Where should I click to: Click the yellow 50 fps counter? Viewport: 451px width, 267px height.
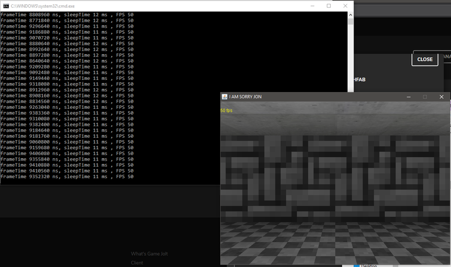click(226, 111)
